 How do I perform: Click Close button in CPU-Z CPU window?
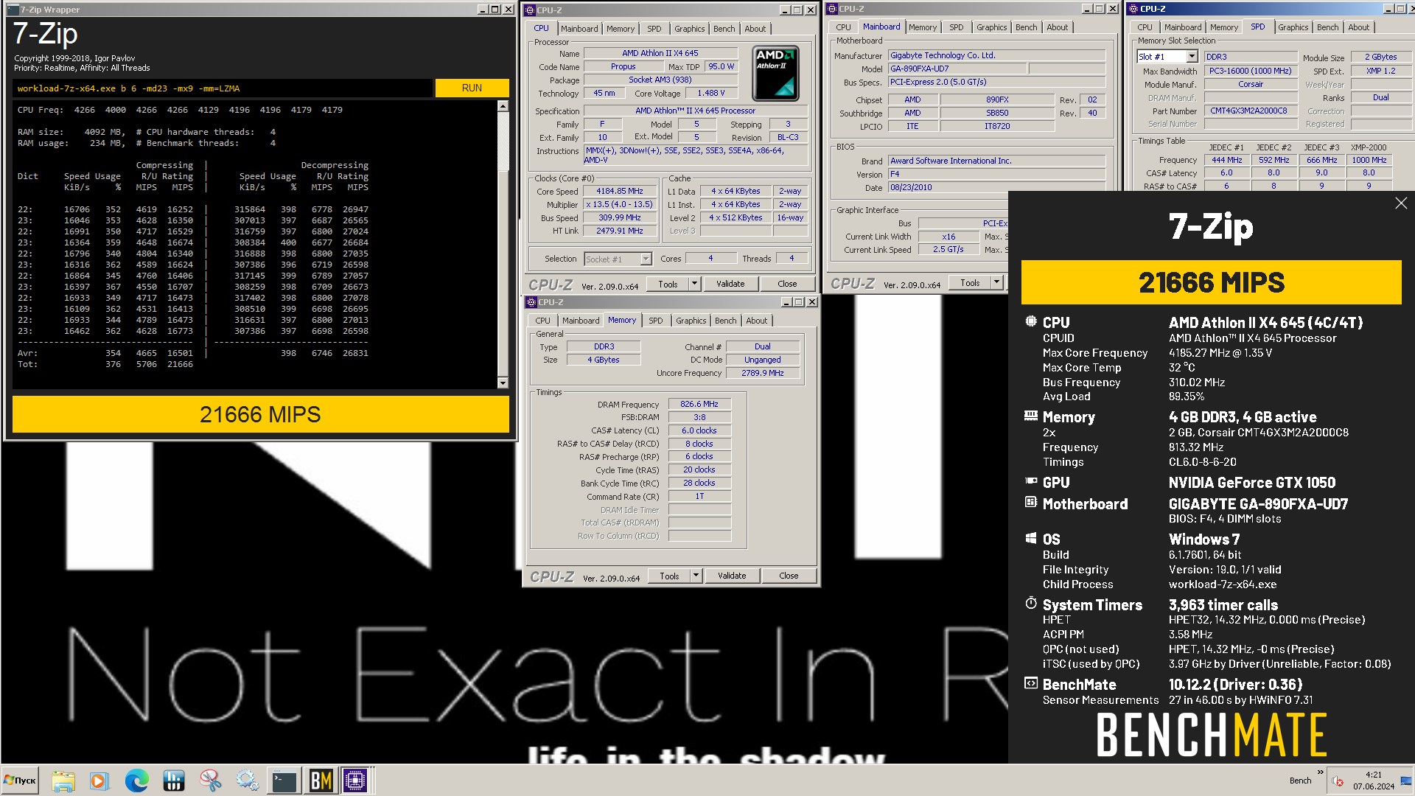[x=787, y=284]
